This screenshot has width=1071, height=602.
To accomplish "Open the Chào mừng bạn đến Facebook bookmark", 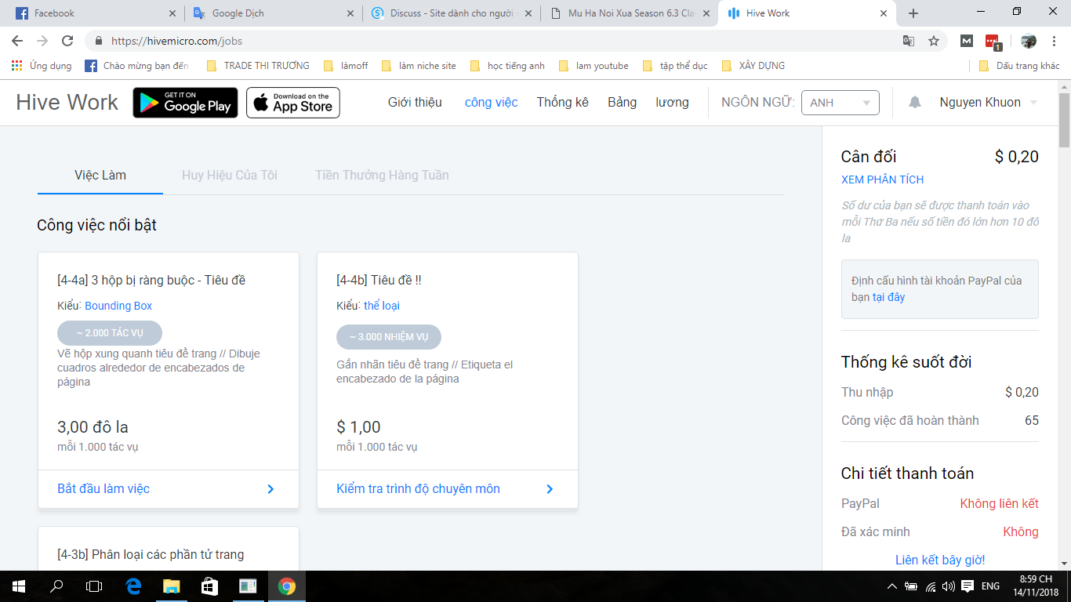I will click(136, 66).
